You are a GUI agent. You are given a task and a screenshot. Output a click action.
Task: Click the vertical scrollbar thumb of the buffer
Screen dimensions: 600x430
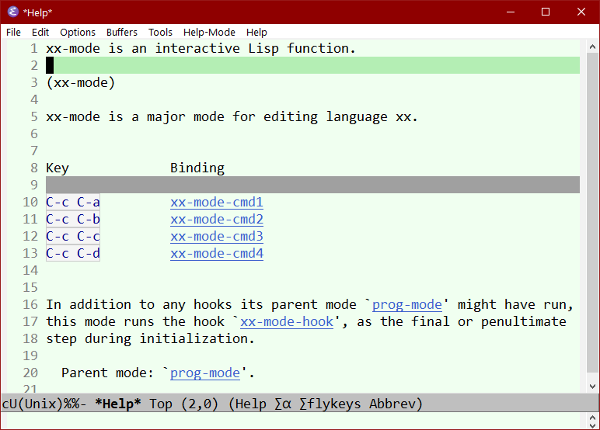tap(592, 212)
